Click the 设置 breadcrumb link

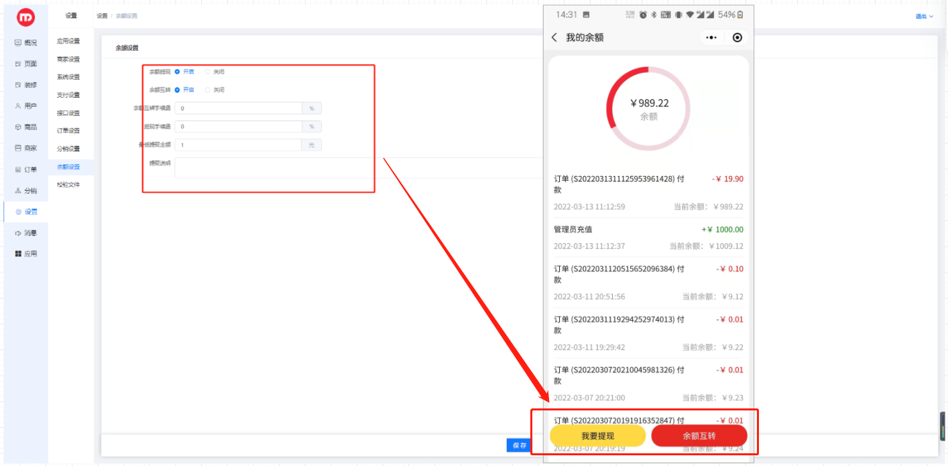[x=101, y=15]
